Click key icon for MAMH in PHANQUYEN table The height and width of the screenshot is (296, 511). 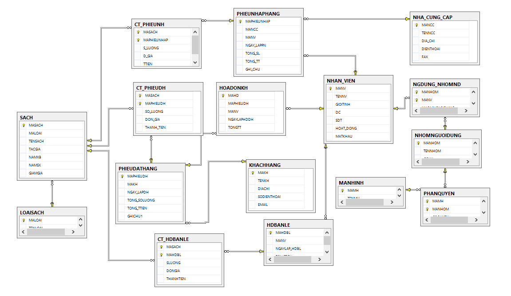coord(427,201)
